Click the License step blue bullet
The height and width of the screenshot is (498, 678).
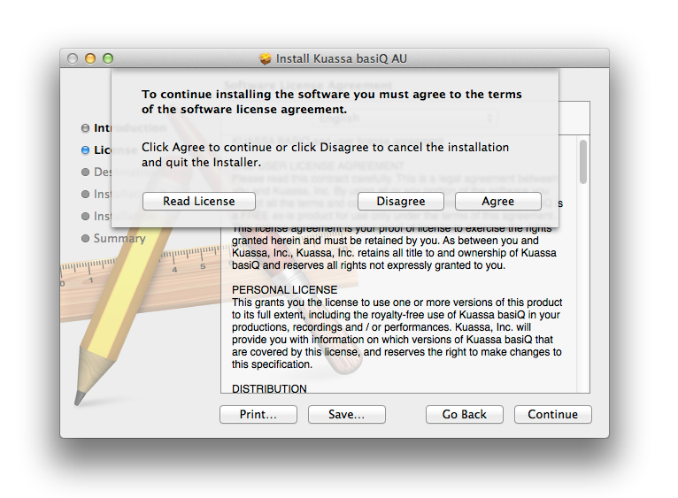tap(85, 150)
